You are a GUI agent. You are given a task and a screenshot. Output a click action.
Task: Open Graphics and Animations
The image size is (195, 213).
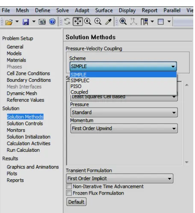32,167
